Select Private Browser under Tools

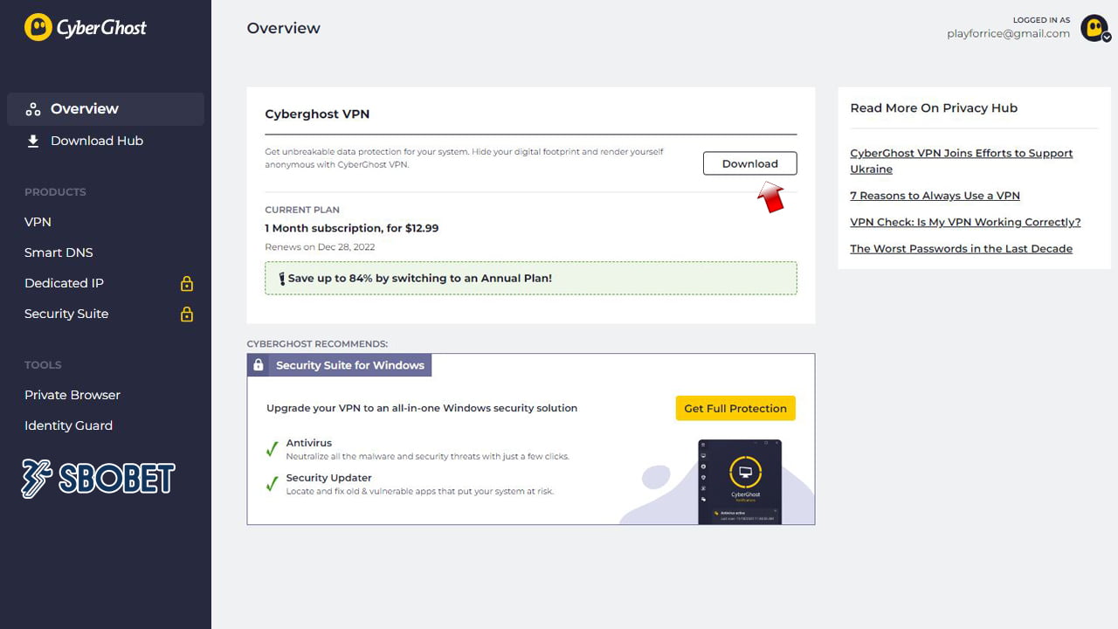(72, 395)
